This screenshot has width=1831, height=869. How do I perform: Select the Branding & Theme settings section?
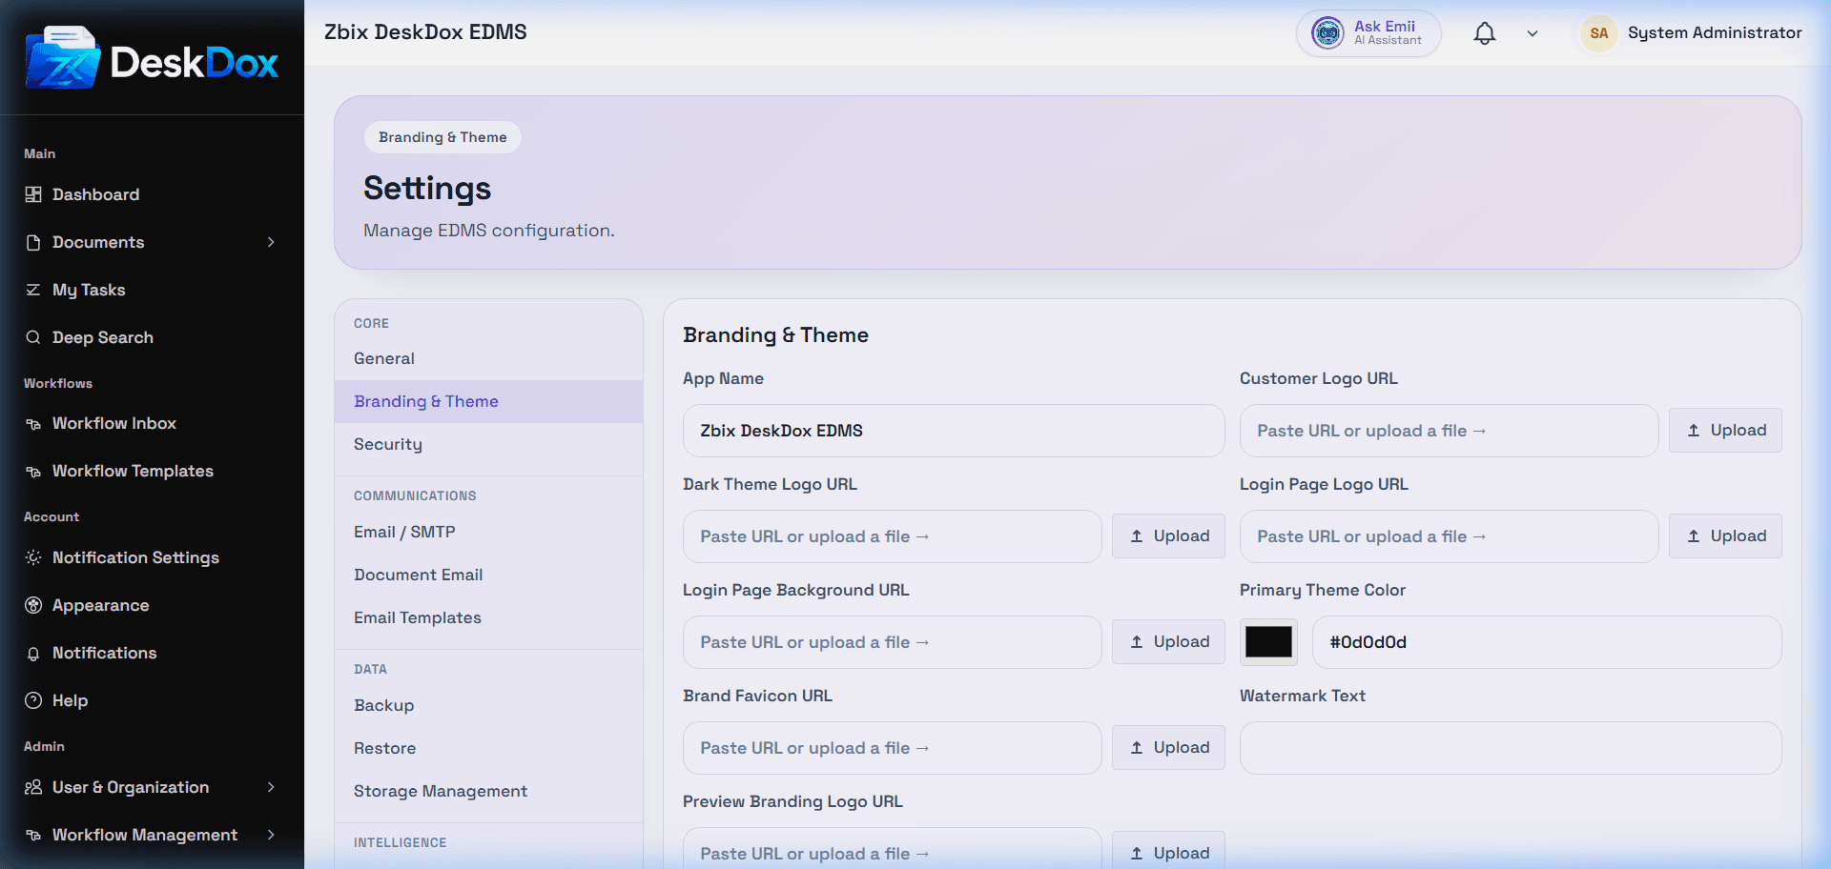(x=488, y=401)
